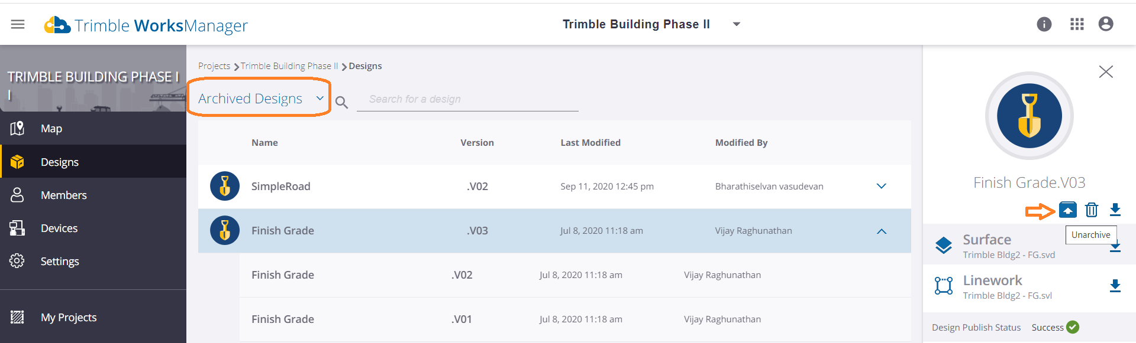Go to Projects via the breadcrumb link
Image resolution: width=1136 pixels, height=343 pixels.
click(x=214, y=66)
